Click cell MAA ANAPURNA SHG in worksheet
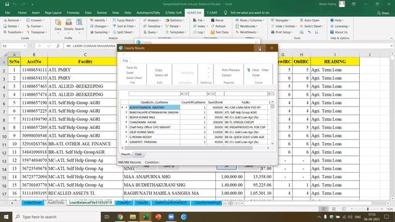Screen dimensions: 395x222 [x=169, y=177]
